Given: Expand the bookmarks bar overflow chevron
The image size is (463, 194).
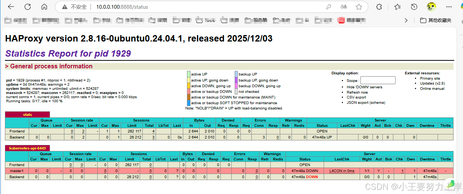Looking at the screenshot, I should point(406,20).
